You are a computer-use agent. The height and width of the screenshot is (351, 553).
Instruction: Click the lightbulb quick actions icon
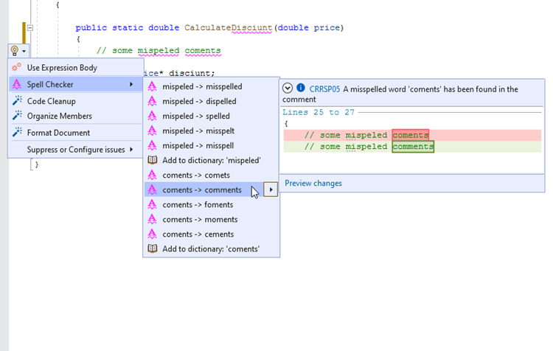pyautogui.click(x=14, y=51)
